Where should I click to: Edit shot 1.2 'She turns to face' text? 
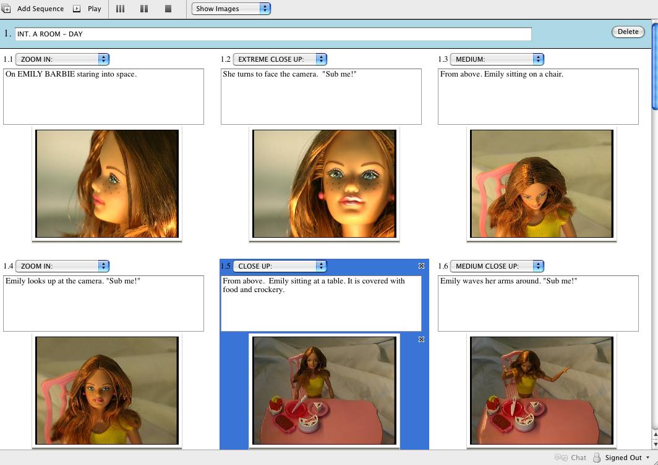(x=321, y=96)
